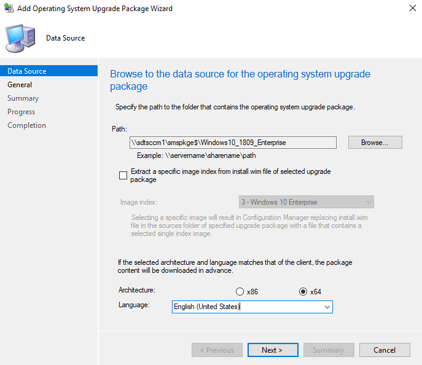Viewport: 422px width, 365px height.
Task: Click the Next > button
Action: click(273, 350)
